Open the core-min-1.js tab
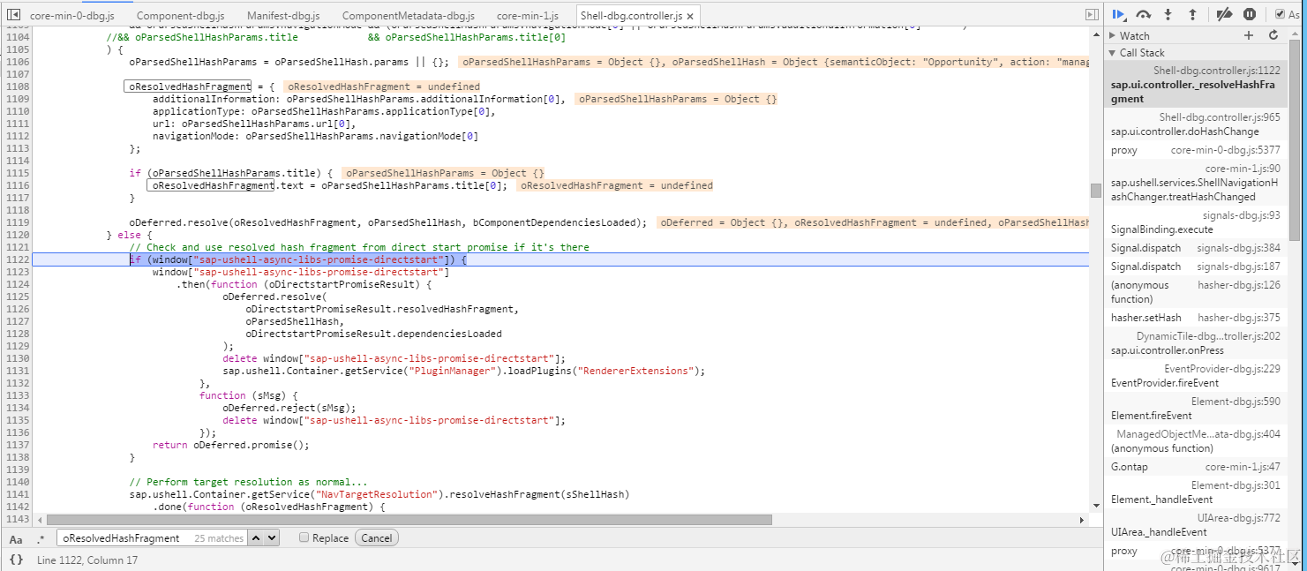Image resolution: width=1307 pixels, height=571 pixels. (x=527, y=16)
